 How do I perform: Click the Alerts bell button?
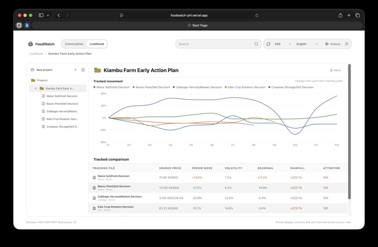coord(335,70)
